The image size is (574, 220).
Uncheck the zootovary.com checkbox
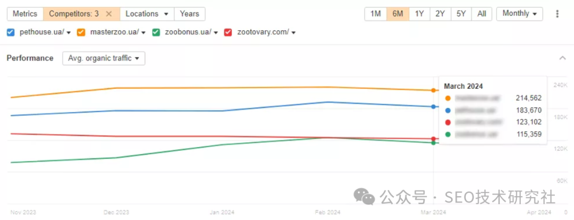pyautogui.click(x=228, y=32)
